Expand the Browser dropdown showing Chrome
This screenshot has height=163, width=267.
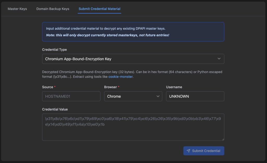(133, 96)
